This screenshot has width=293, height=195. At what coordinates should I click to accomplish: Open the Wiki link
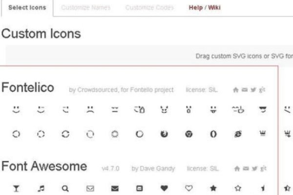[x=214, y=8]
